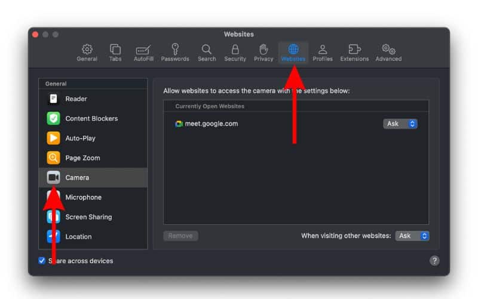Select the Websites tab

click(x=293, y=53)
